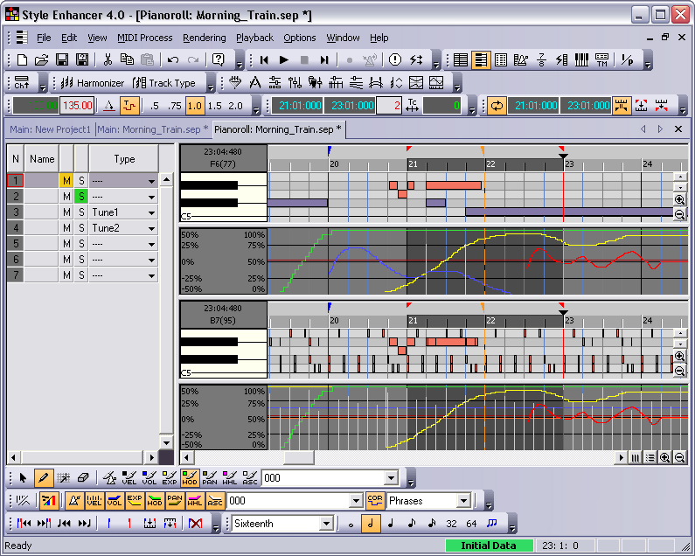Toggle the loop playback button
Image resolution: width=695 pixels, height=556 pixels.
tap(497, 106)
